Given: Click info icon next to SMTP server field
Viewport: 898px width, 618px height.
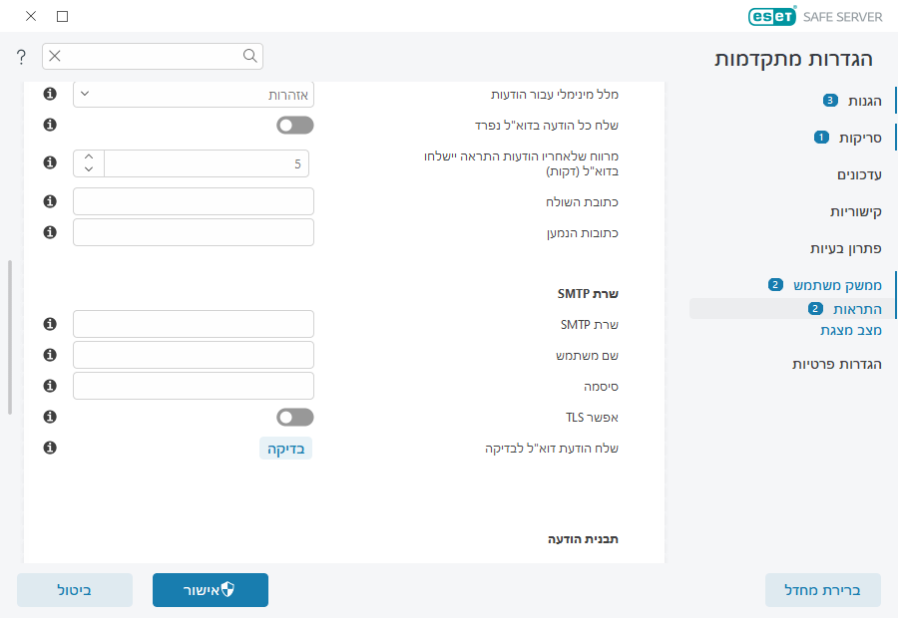Looking at the screenshot, I should click(50, 324).
